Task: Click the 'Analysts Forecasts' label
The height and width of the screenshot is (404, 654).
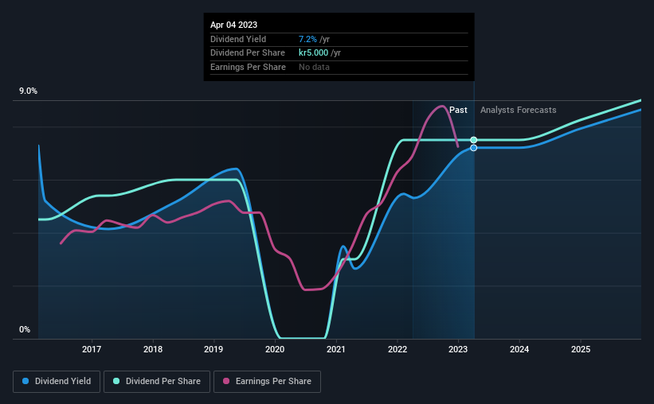Action: pyautogui.click(x=518, y=110)
